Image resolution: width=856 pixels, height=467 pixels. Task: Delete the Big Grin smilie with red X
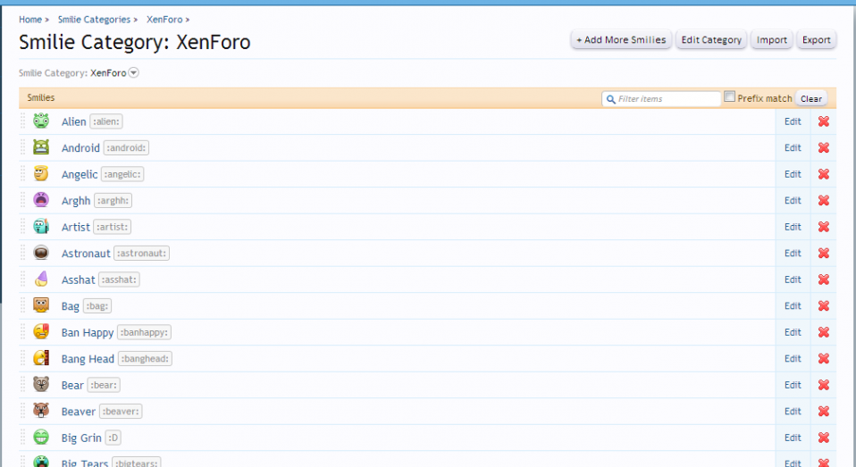click(824, 438)
